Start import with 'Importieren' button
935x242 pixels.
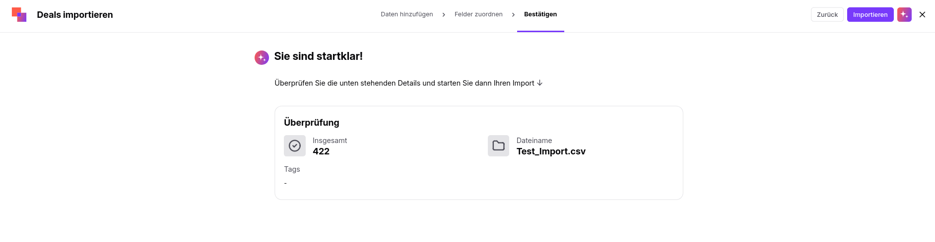click(870, 14)
